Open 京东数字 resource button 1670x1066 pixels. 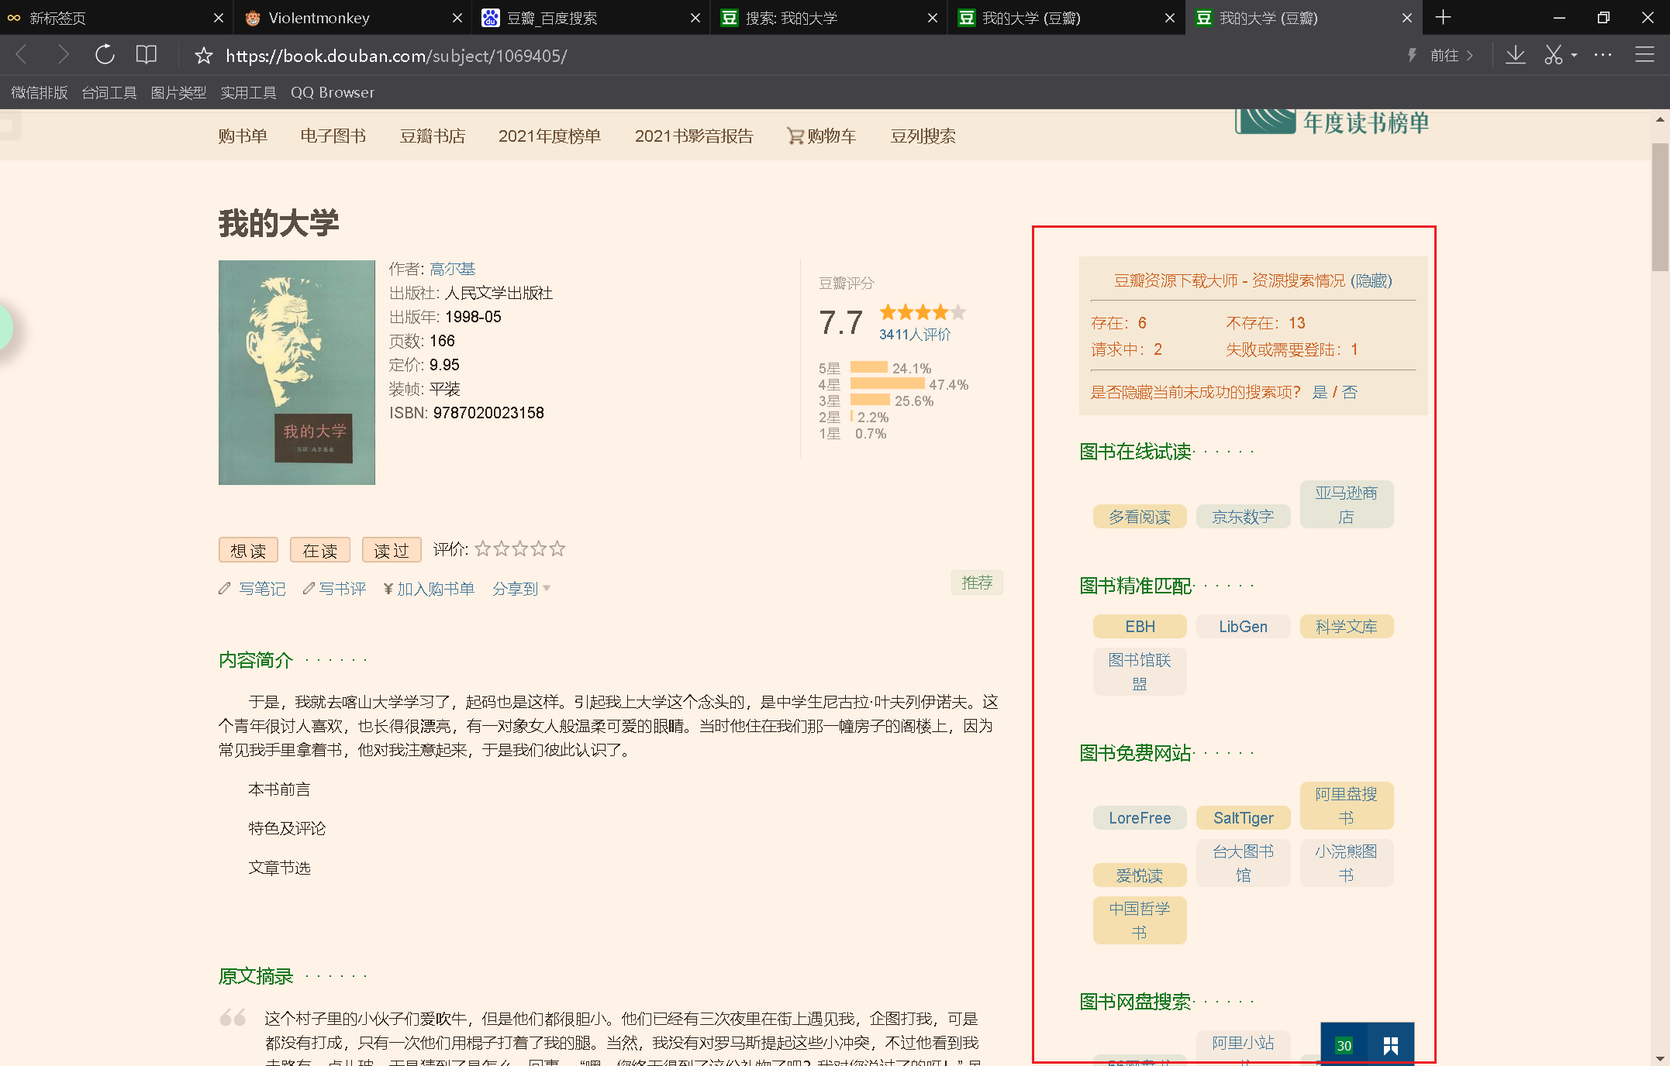[x=1243, y=517]
